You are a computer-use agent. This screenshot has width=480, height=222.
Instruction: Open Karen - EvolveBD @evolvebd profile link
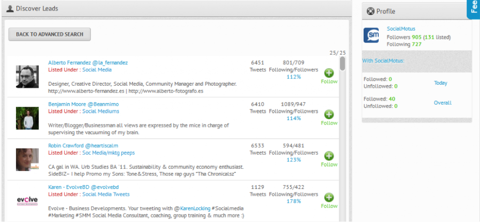point(83,187)
